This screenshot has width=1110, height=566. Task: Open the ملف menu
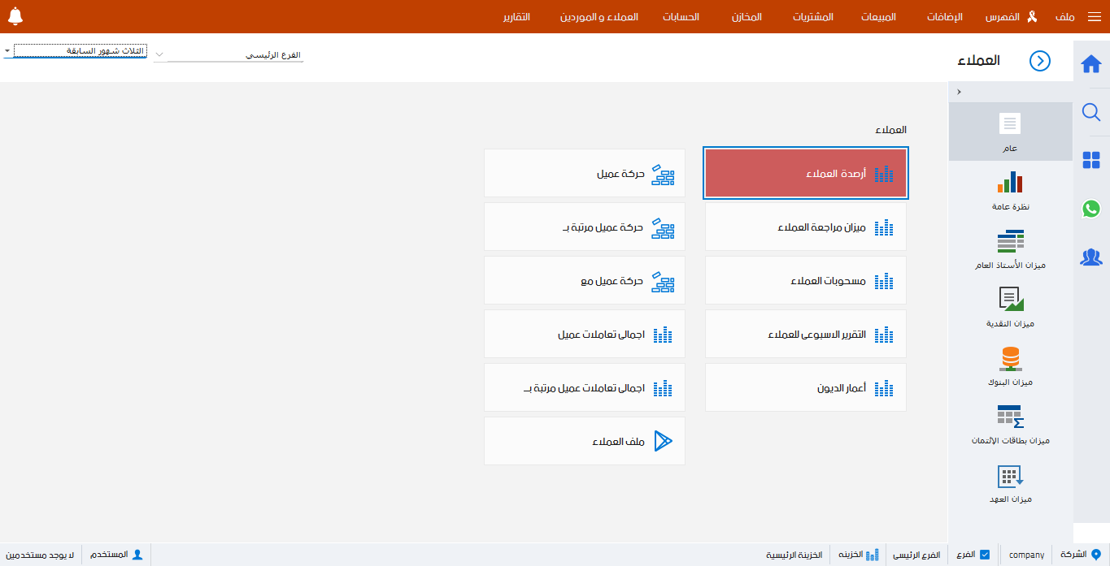1065,17
